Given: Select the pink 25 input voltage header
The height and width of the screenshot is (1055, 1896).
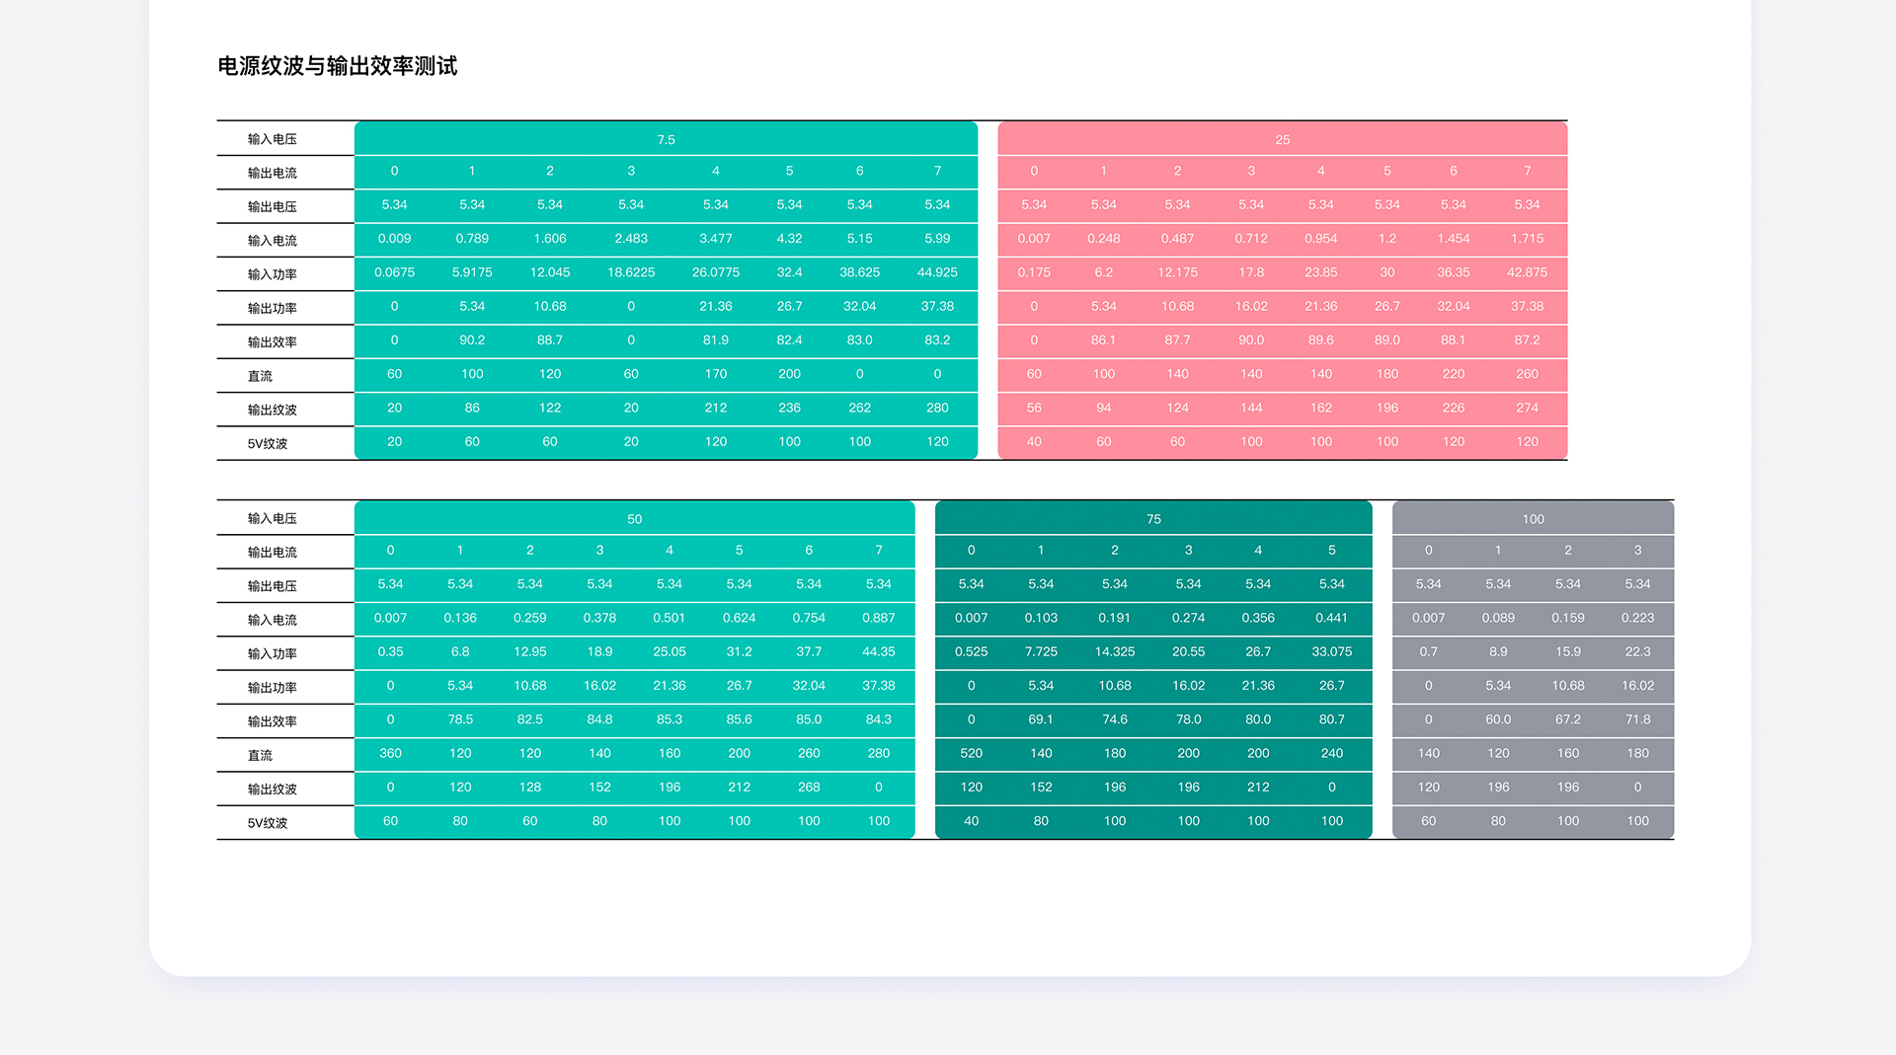Looking at the screenshot, I should click(1282, 139).
